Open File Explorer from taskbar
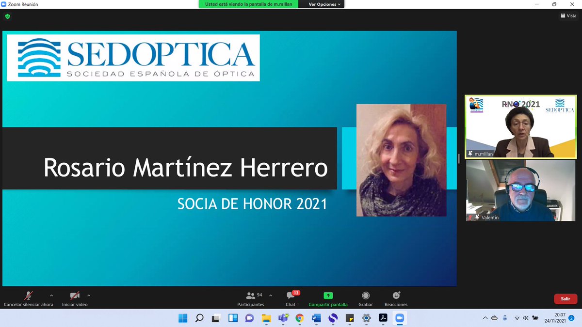This screenshot has height=327, width=582. [x=266, y=318]
